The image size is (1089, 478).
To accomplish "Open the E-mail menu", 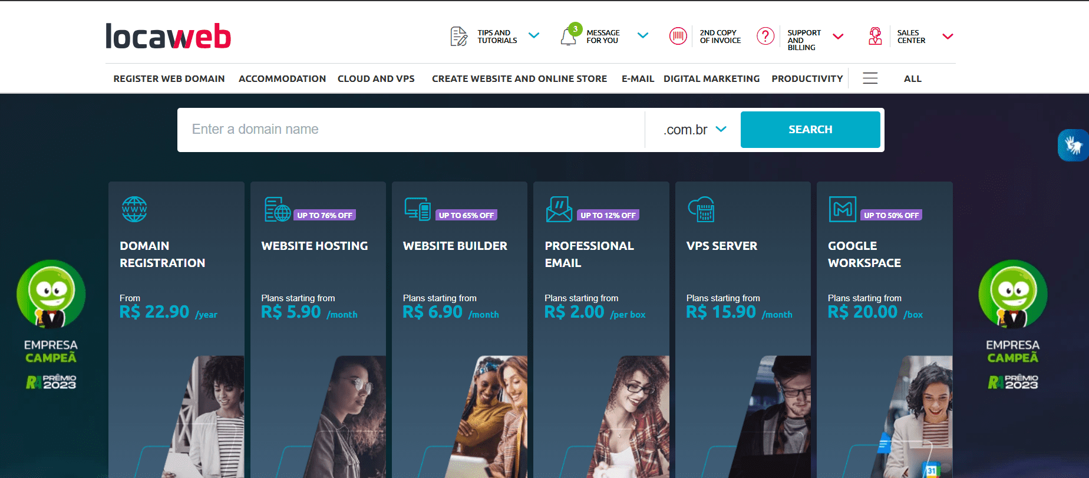I will pos(638,78).
